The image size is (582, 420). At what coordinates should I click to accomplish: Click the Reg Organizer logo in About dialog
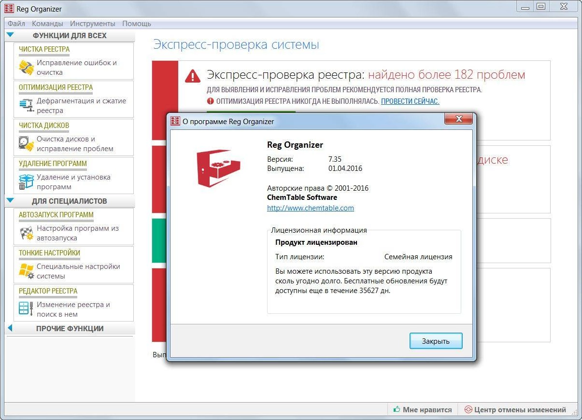[218, 168]
